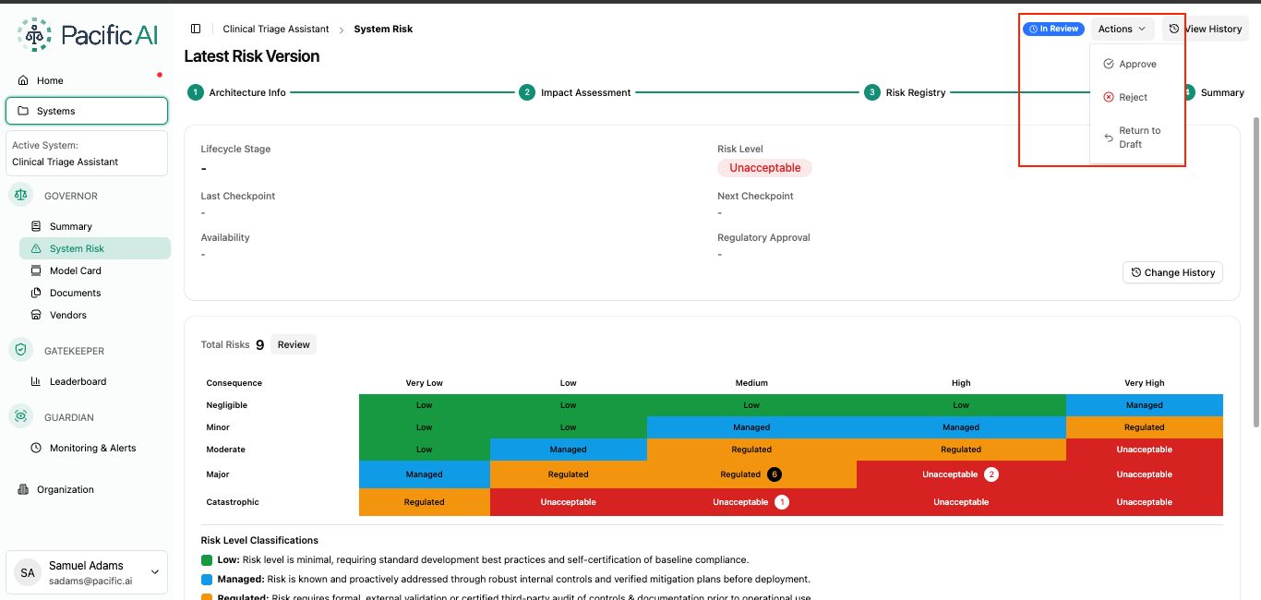Select Approve from the Actions menu
The width and height of the screenshot is (1261, 600).
(x=1136, y=65)
